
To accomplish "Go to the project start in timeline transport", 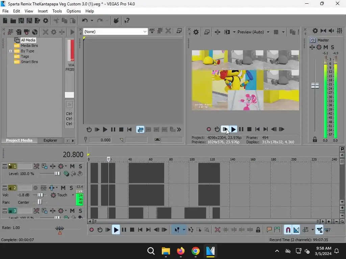I will coord(140,230).
